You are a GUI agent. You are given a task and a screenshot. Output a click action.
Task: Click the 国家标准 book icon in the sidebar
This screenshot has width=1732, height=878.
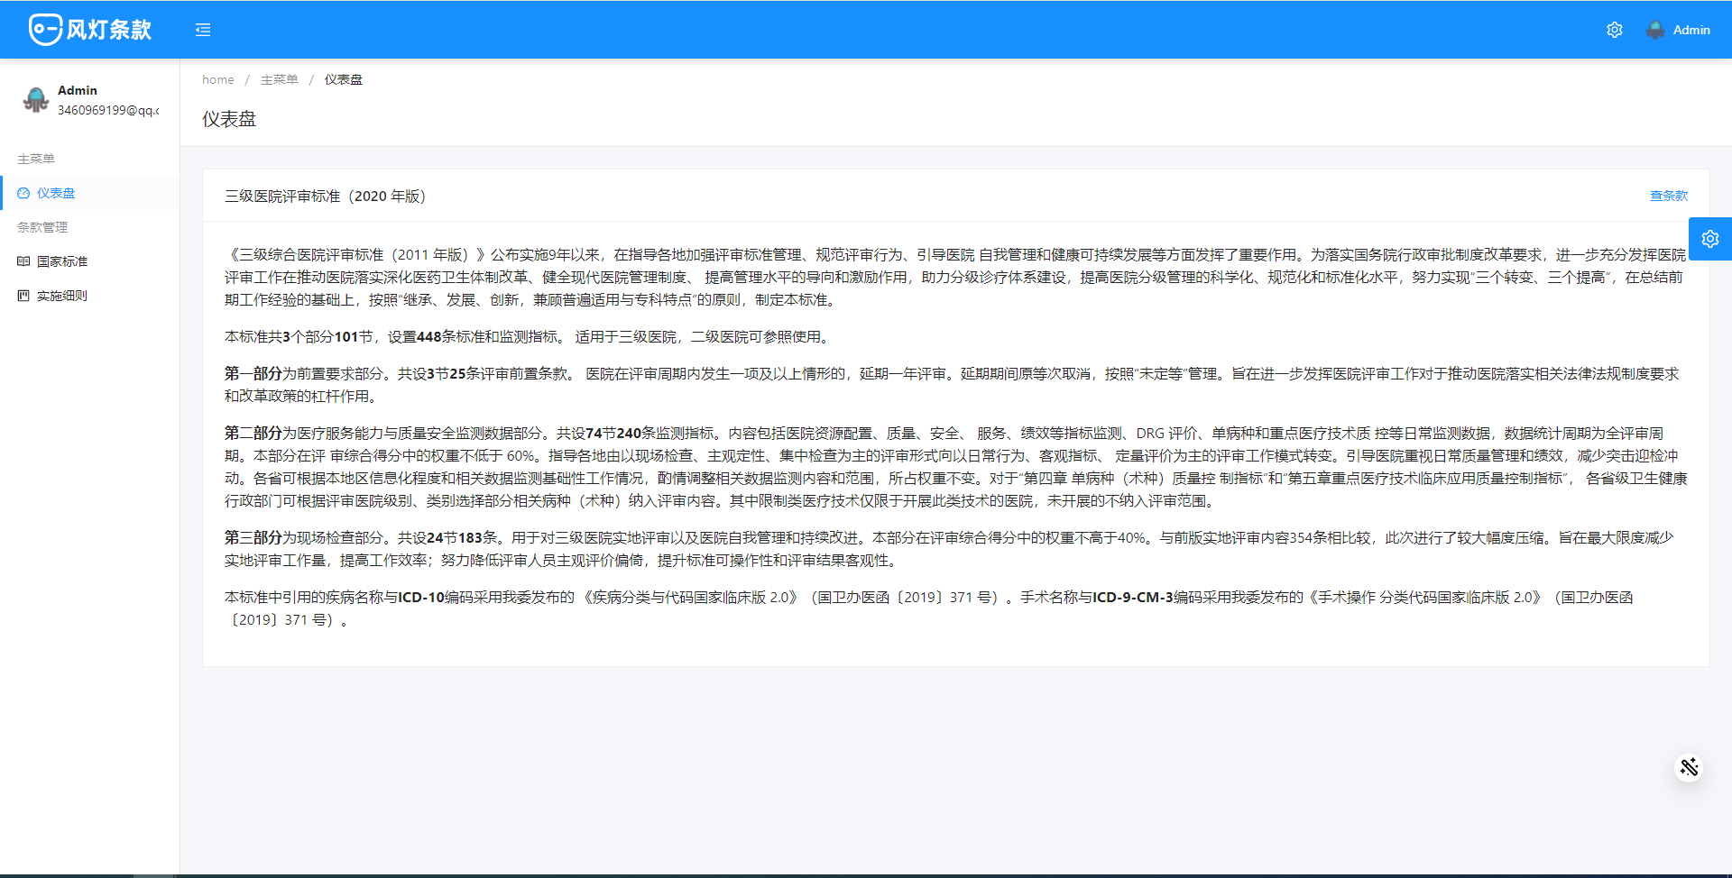[x=23, y=261]
